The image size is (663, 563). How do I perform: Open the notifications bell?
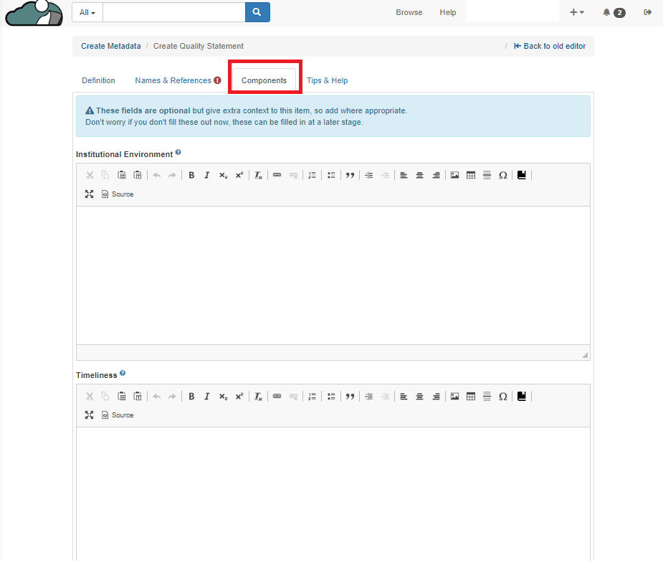click(613, 12)
